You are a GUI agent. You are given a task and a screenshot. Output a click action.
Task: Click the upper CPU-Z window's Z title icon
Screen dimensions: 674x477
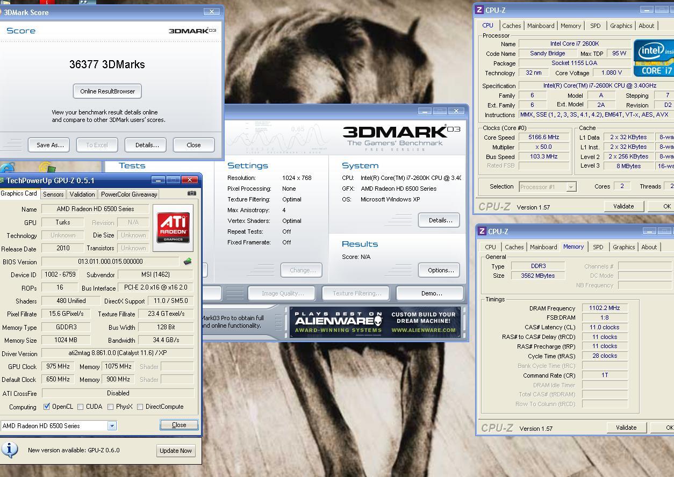pos(479,10)
